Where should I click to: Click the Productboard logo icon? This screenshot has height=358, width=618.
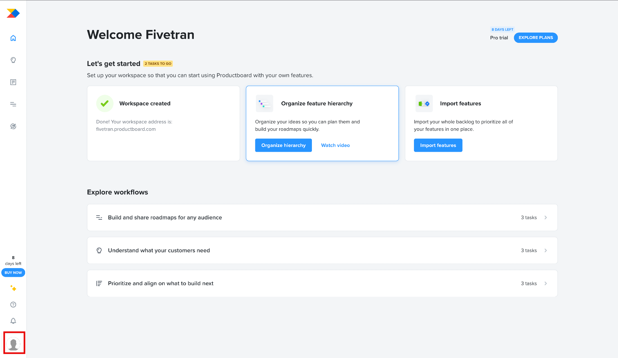[13, 13]
